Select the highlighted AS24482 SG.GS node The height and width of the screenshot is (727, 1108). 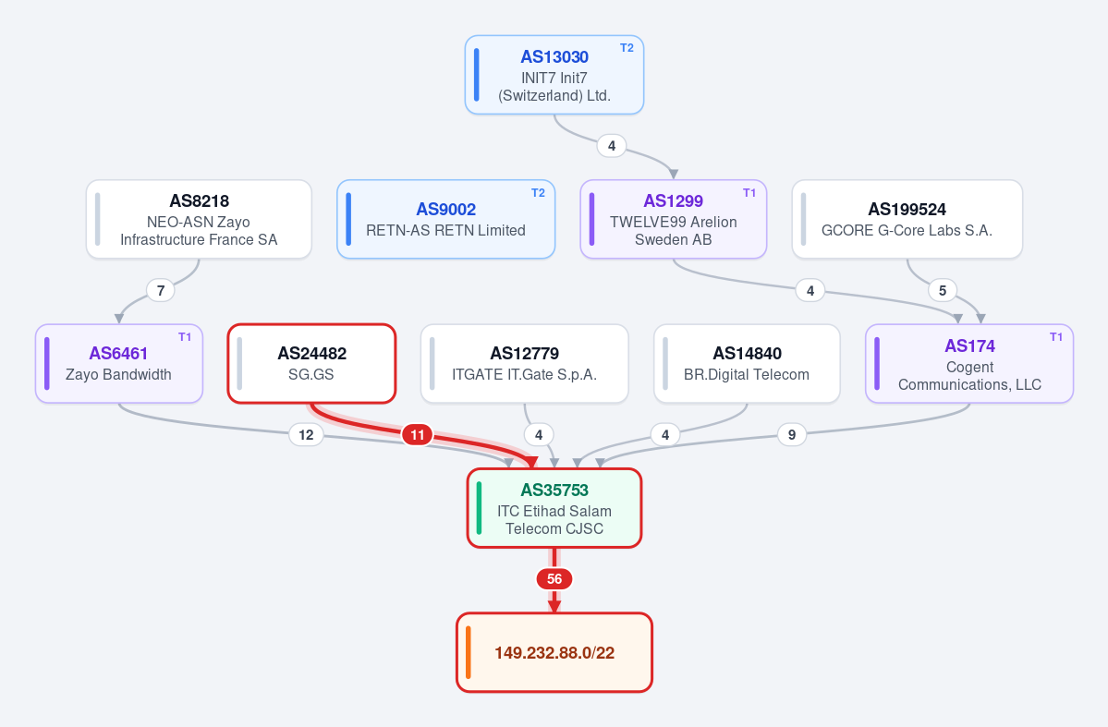tap(311, 364)
